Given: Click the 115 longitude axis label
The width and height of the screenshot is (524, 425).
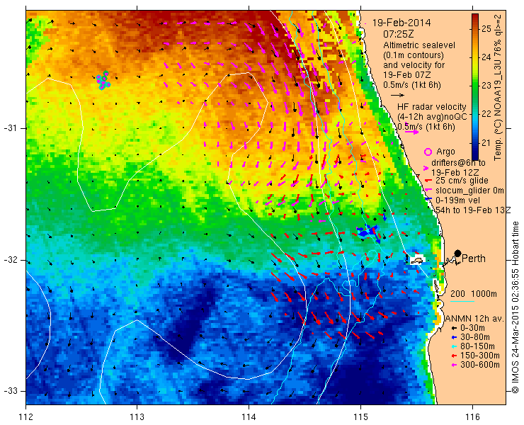Looking at the screenshot, I should [x=360, y=417].
